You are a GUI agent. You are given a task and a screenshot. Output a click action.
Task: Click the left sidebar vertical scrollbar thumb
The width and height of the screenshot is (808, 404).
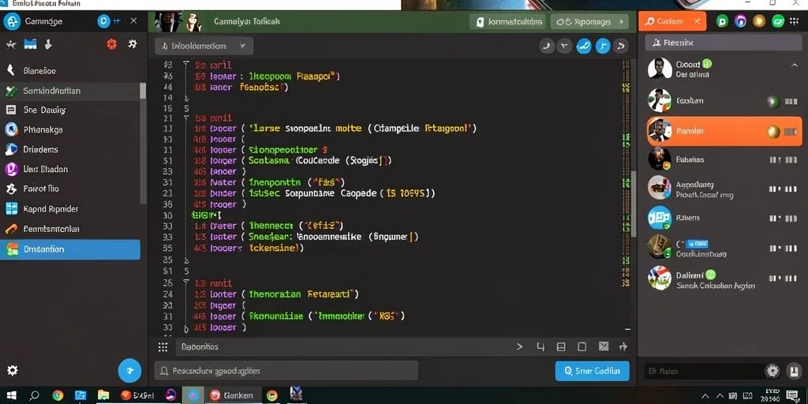[143, 91]
